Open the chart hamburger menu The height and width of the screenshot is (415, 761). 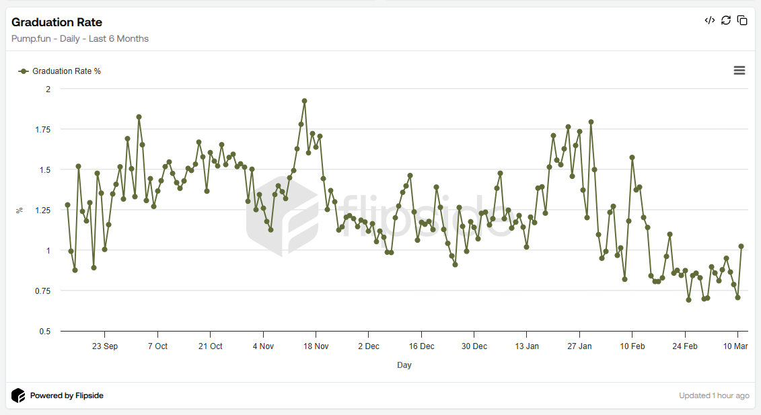click(x=739, y=71)
